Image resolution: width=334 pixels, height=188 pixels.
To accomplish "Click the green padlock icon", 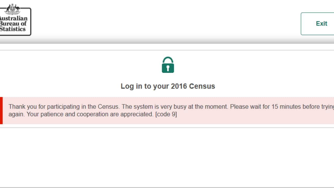I will coord(168,65).
